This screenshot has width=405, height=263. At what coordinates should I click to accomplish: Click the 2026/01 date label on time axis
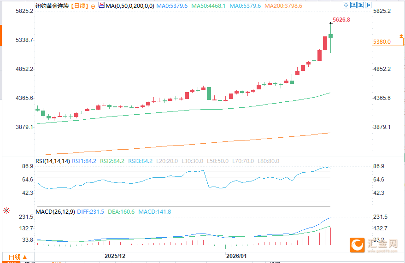[236, 256]
